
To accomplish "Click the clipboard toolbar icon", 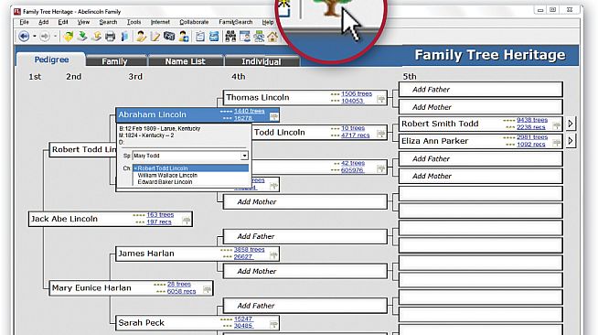I will 200,37.
